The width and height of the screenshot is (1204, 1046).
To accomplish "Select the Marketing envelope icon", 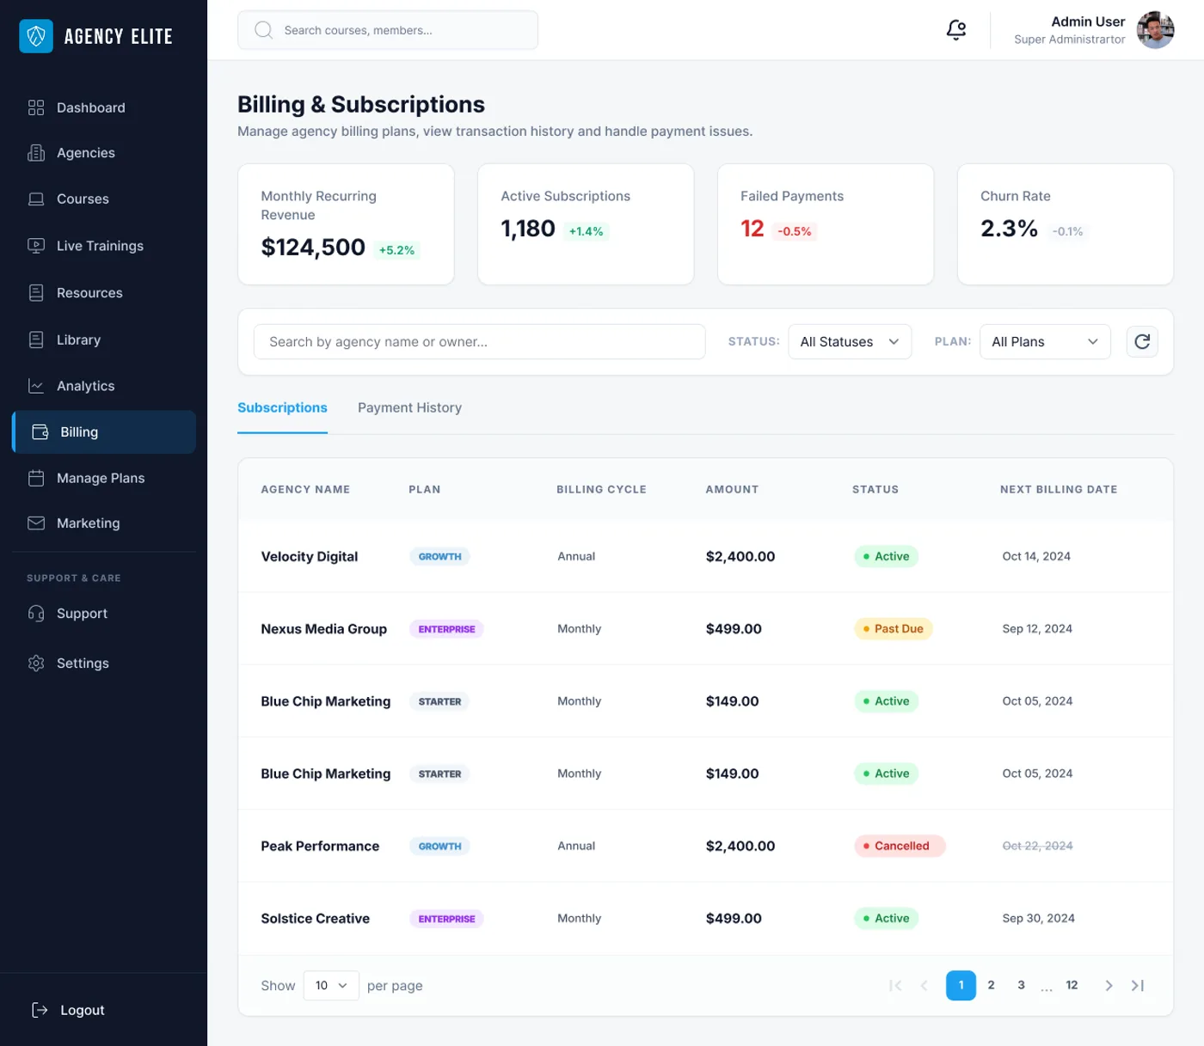I will pyautogui.click(x=36, y=523).
